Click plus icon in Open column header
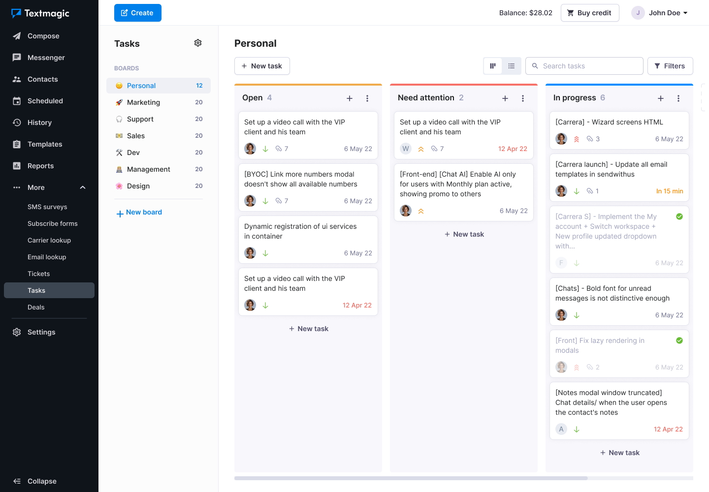709x492 pixels. (350, 98)
